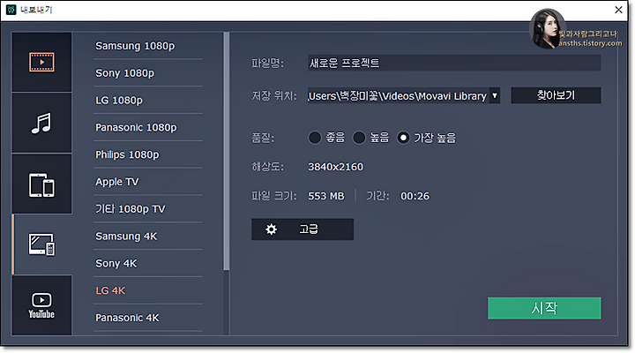Choose the Philips 1080p preset

[x=148, y=154]
